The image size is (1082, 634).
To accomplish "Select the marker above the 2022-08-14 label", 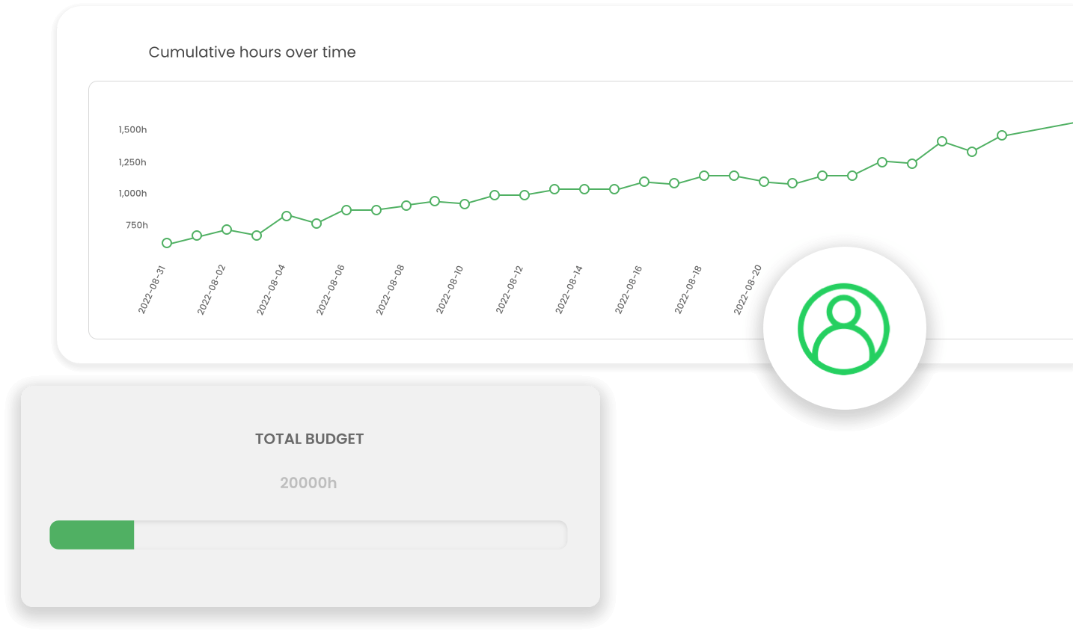I will 585,189.
